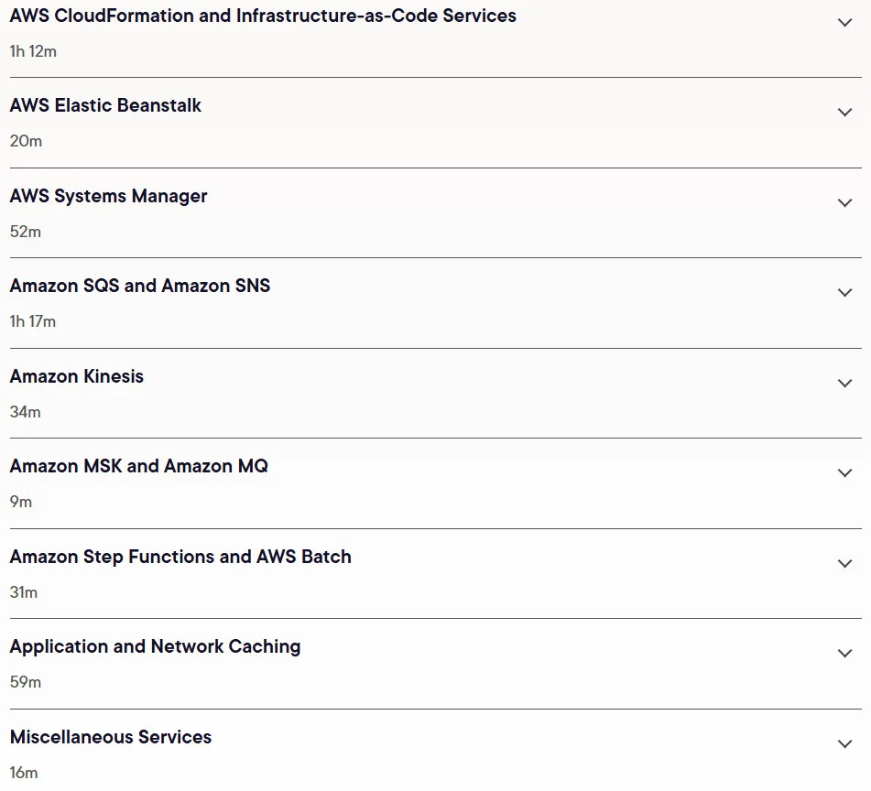The height and width of the screenshot is (791, 871).
Task: Select the Amazon SQS and Amazon SNS heading
Action: pyautogui.click(x=140, y=286)
